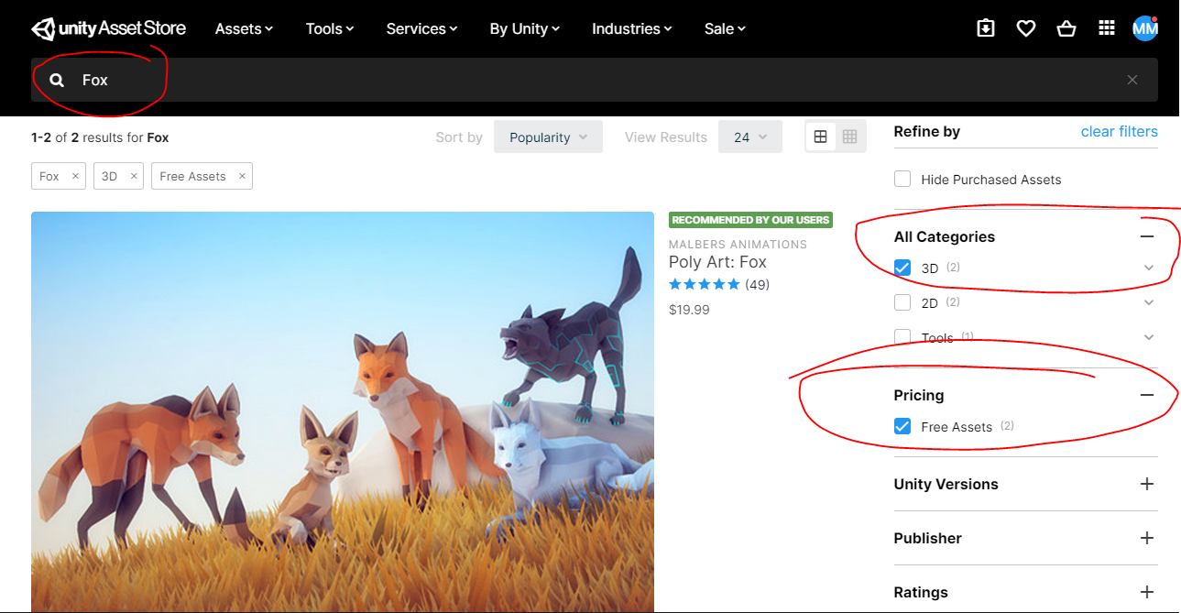Remove the 3D filter tag
This screenshot has width=1181, height=613.
tap(133, 176)
